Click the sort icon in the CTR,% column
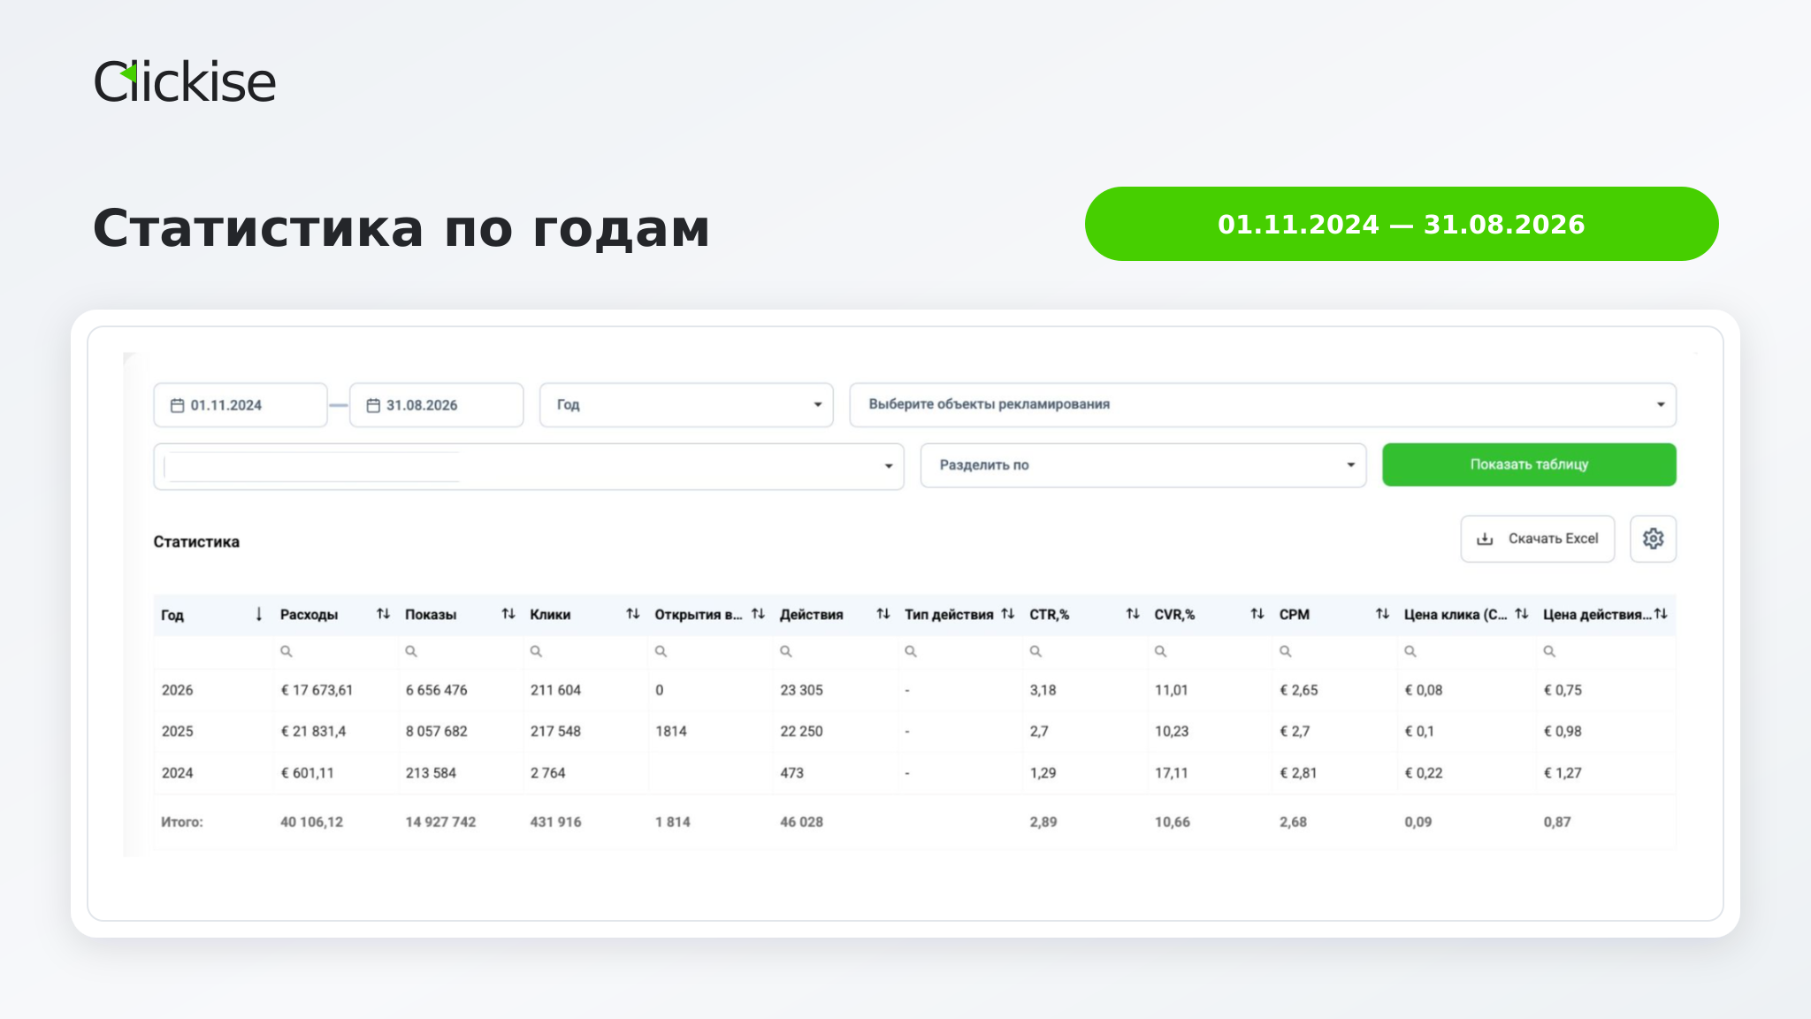Screen dimensions: 1811x1019 click(x=1133, y=614)
